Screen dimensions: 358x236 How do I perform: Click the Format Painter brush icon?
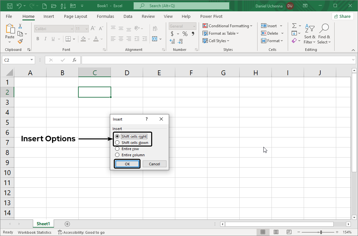point(20,41)
